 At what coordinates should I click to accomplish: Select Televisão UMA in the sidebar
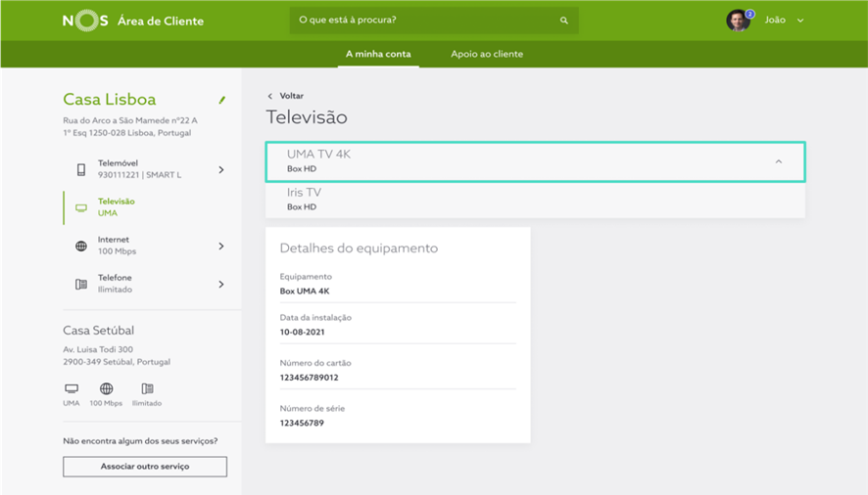pyautogui.click(x=147, y=207)
